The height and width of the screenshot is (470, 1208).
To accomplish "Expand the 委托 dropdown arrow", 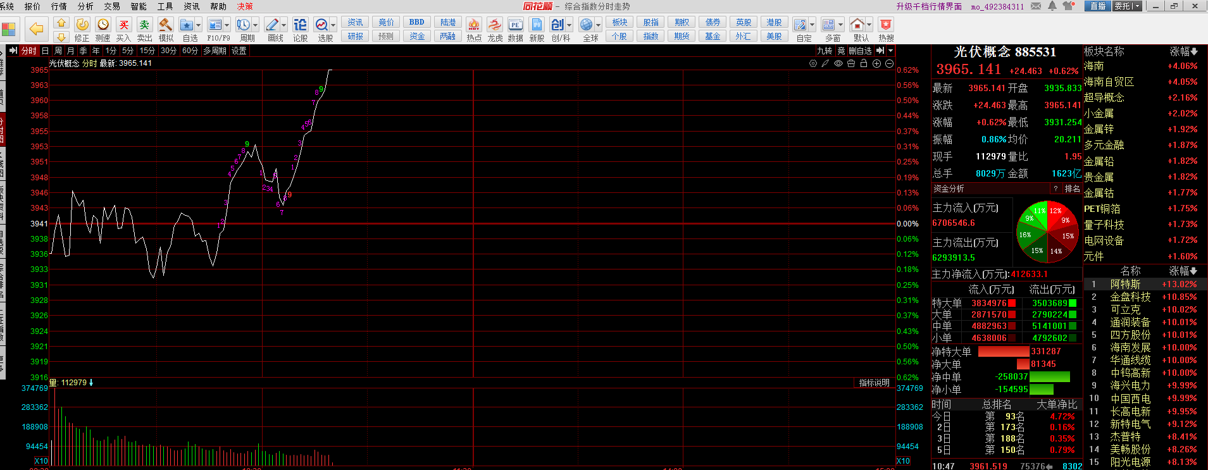I will (x=1137, y=6).
